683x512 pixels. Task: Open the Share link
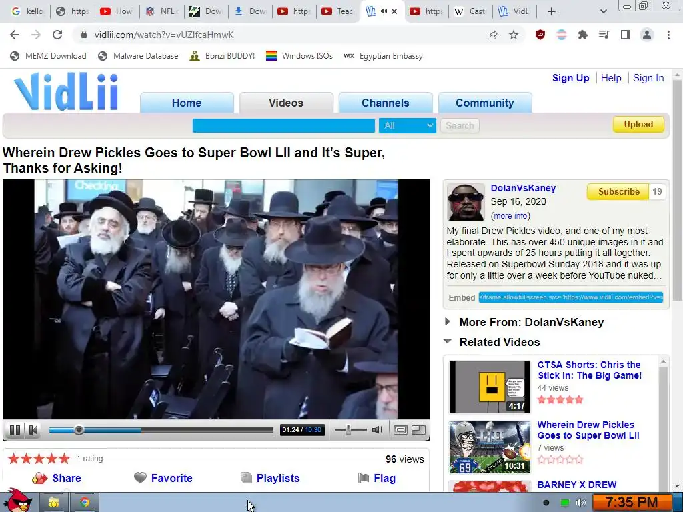67,478
